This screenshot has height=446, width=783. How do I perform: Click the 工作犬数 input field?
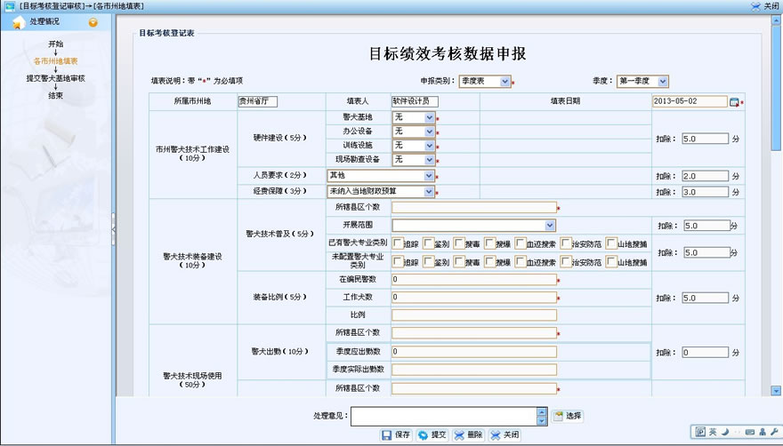[x=474, y=298]
